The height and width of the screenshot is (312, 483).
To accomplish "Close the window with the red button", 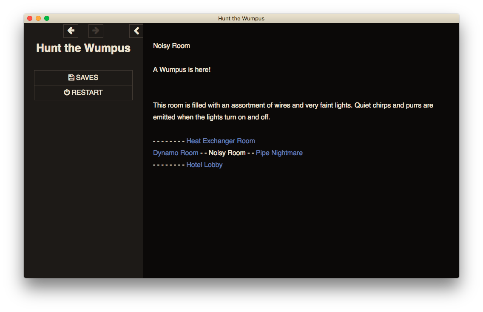I will (x=30, y=18).
